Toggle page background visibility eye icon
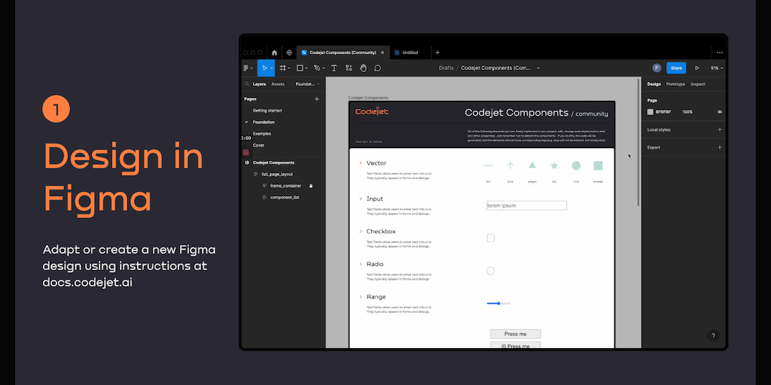 [x=720, y=111]
